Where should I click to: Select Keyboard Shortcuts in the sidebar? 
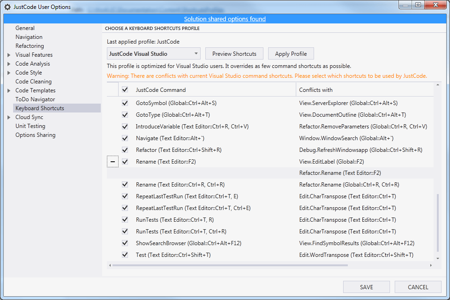57,108
